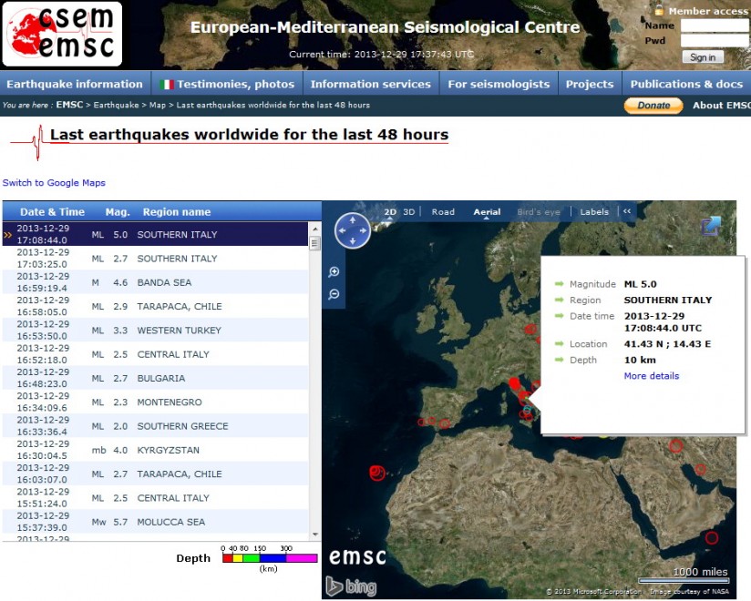This screenshot has width=751, height=601.
Task: Click the Donate button
Action: coord(653,106)
